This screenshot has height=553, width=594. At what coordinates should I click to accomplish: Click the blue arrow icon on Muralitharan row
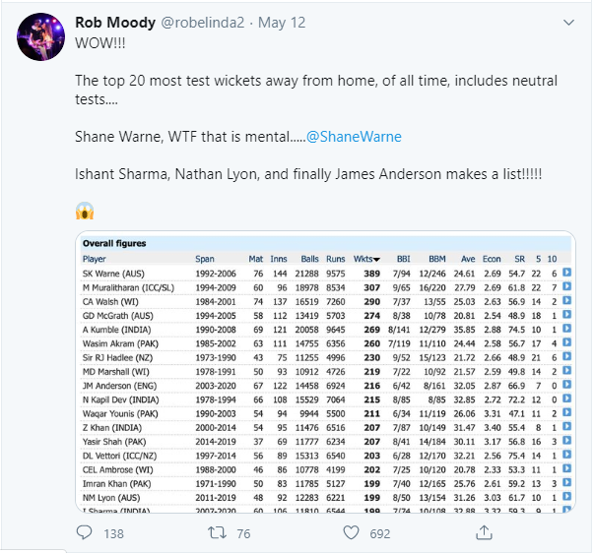pos(567,285)
